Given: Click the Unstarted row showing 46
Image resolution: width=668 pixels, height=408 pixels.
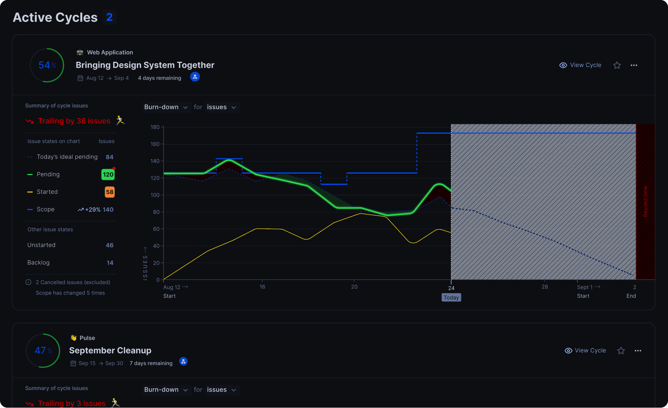Looking at the screenshot, I should click(70, 245).
